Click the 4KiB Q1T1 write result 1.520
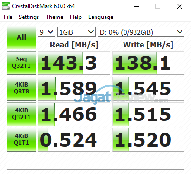Viewport: 191px width, 174px height. [x=148, y=140]
